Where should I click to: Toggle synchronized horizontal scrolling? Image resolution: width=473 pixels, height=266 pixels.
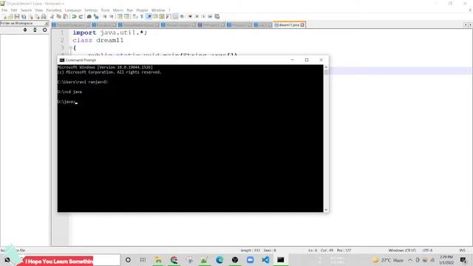pos(126,16)
